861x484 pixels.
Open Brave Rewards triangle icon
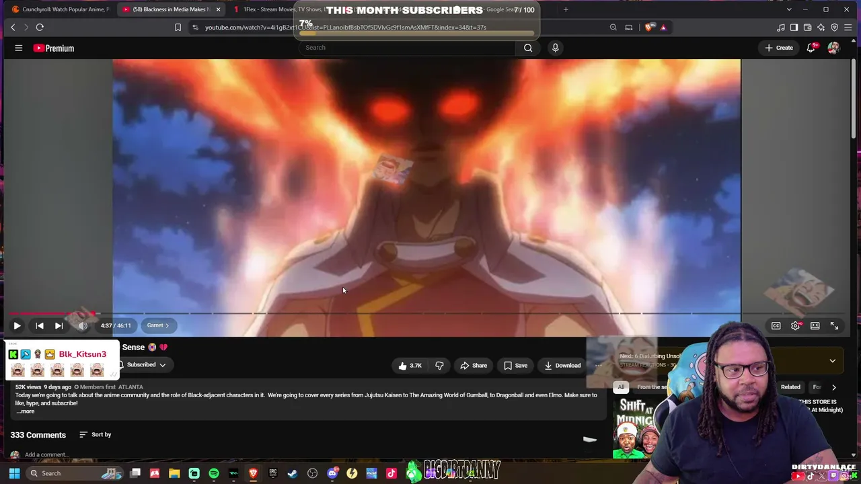(663, 28)
